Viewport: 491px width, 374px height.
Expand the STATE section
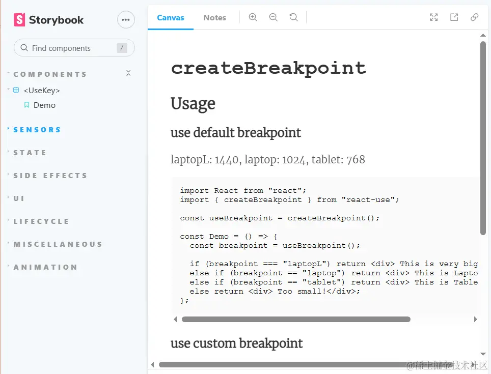(30, 153)
